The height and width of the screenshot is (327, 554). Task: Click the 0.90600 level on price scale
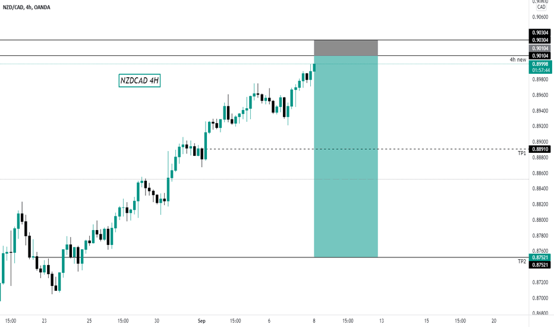pos(540,17)
